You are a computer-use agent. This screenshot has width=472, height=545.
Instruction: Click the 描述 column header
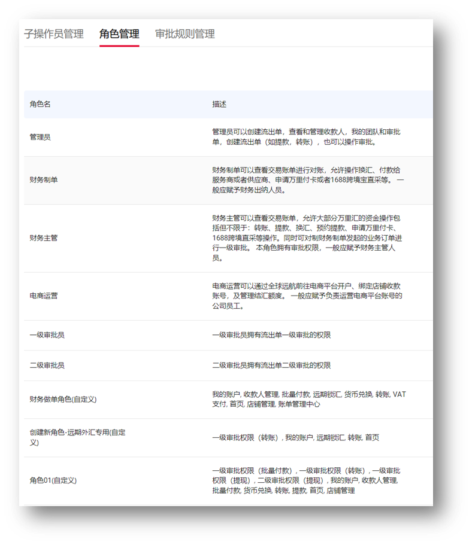pyautogui.click(x=219, y=104)
